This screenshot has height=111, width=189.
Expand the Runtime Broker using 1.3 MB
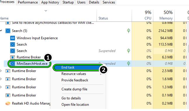click(1, 87)
